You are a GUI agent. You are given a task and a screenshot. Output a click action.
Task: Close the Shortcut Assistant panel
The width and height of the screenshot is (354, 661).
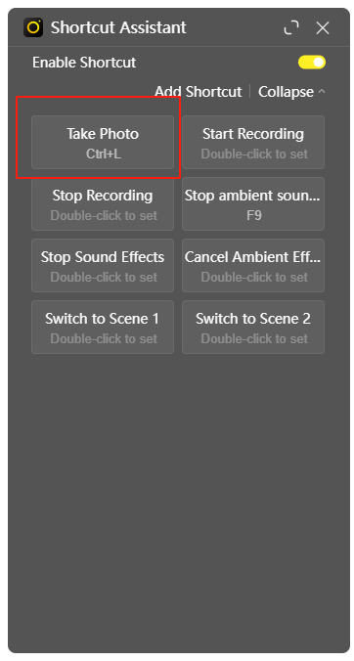(x=323, y=27)
